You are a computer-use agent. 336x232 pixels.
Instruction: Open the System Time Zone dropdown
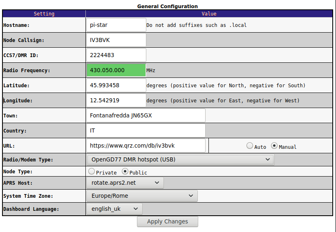(x=142, y=196)
